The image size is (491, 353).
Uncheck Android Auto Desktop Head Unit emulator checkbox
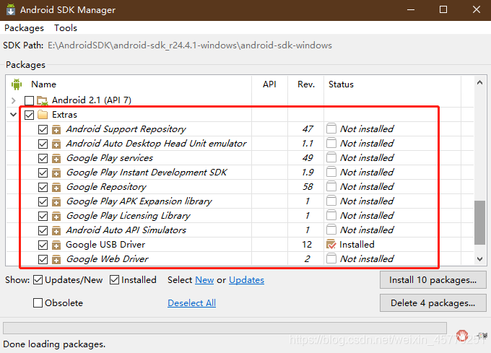(x=43, y=144)
